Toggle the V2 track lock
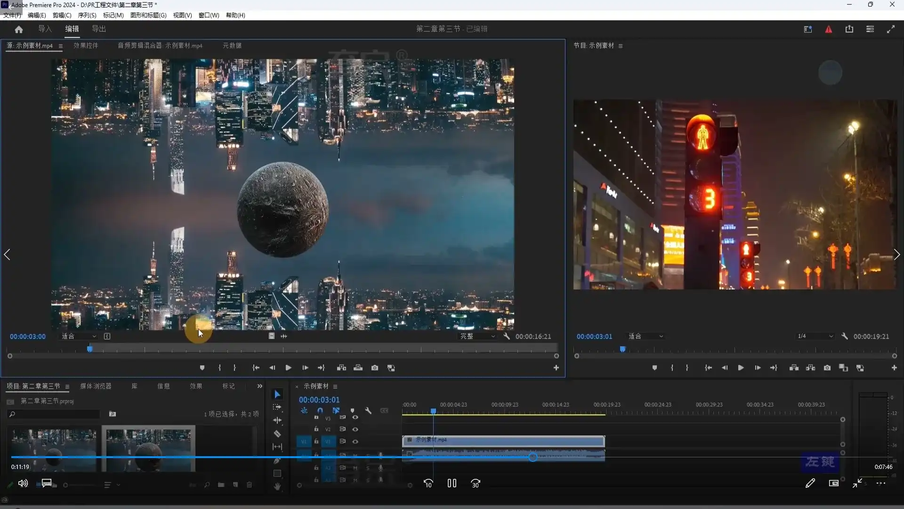The width and height of the screenshot is (904, 509). pyautogui.click(x=316, y=429)
